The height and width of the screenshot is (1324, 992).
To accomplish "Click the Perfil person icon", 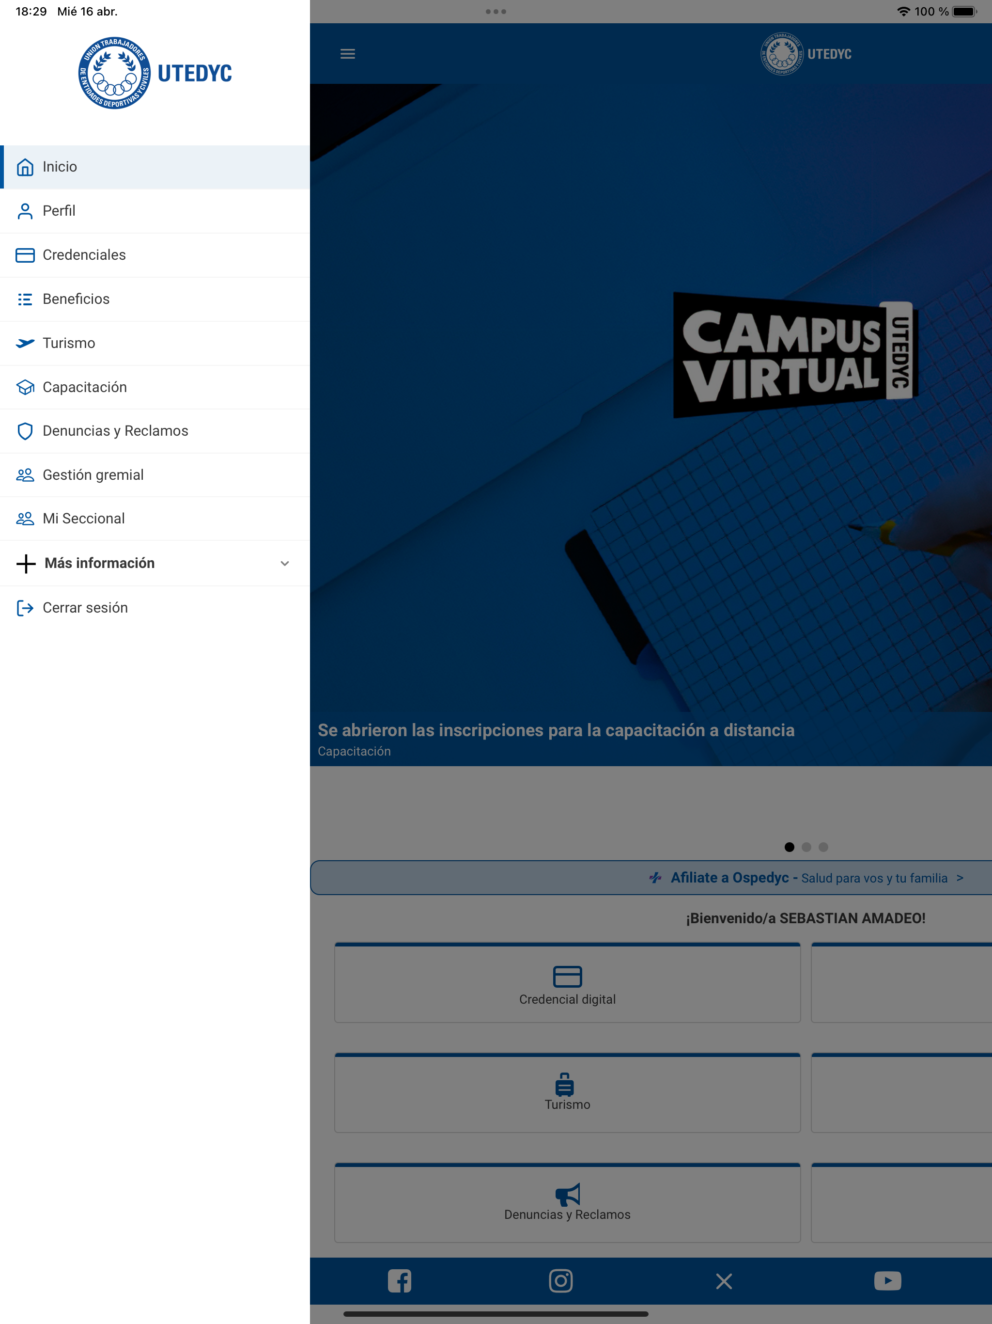I will click(x=25, y=211).
